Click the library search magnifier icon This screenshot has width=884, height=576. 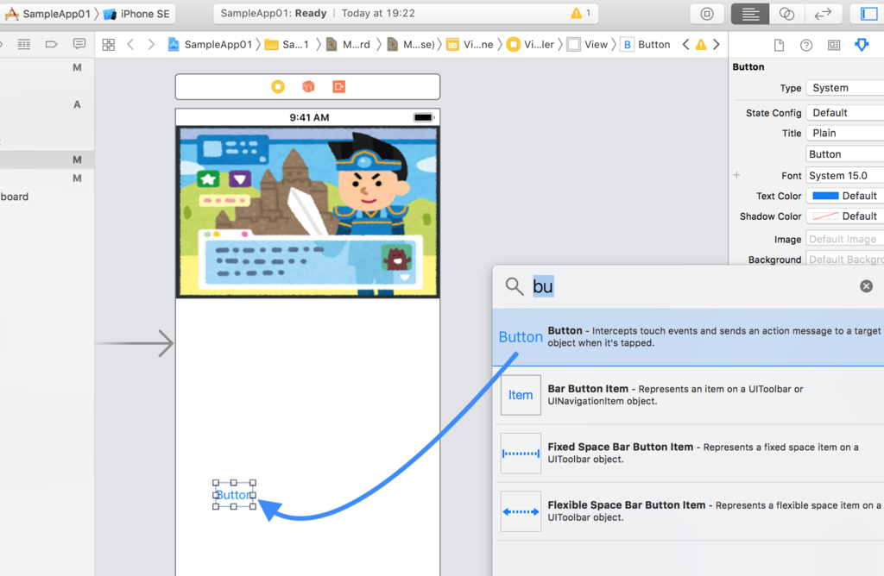coord(515,286)
